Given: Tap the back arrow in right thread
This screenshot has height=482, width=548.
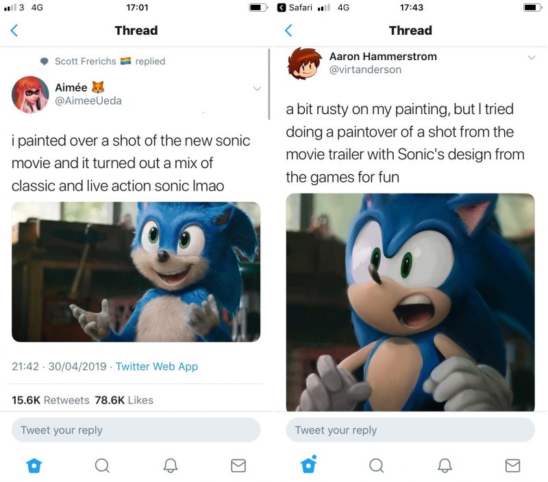Looking at the screenshot, I should pyautogui.click(x=288, y=31).
